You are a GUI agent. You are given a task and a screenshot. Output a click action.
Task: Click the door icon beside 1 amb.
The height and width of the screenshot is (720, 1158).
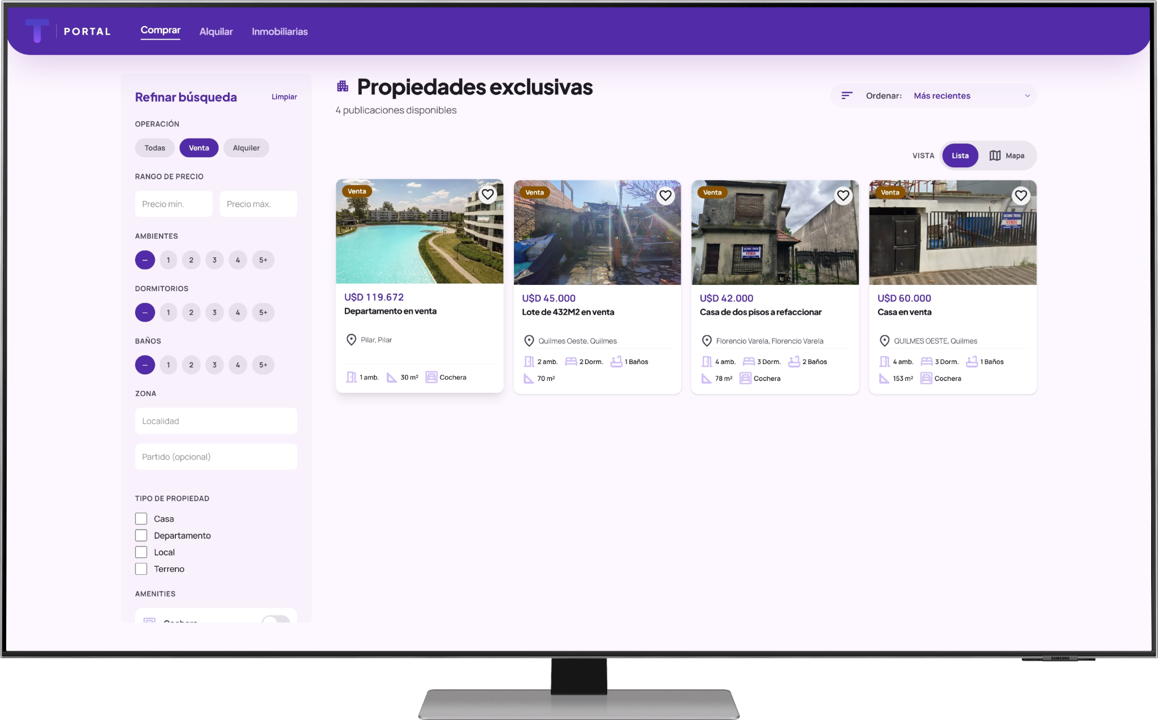click(x=351, y=377)
